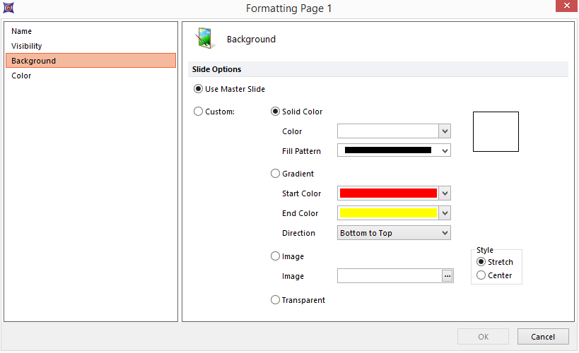Switch to the Visibility category
Screen dimensions: 579x353
tap(27, 46)
